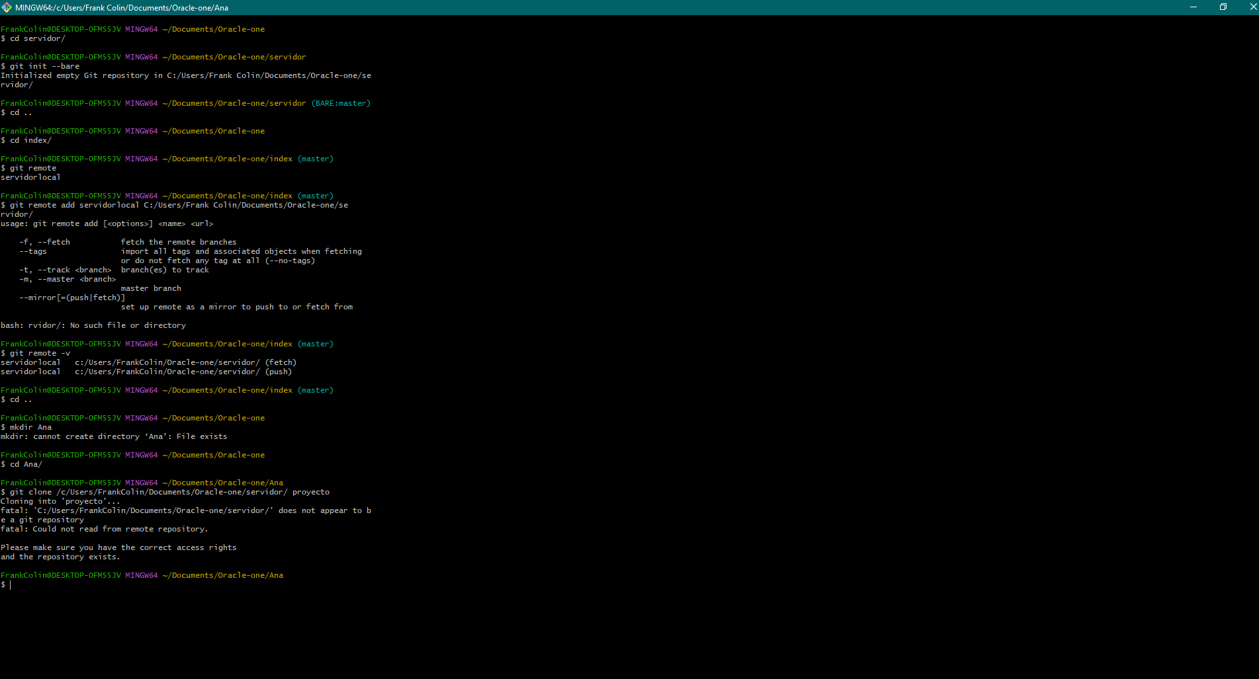Click the 'Initialized empty Git repository' output line
The height and width of the screenshot is (679, 1259).
tap(186, 75)
